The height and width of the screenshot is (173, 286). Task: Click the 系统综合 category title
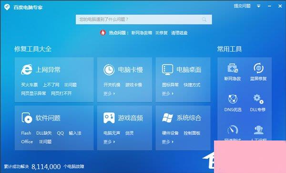coord(189,118)
